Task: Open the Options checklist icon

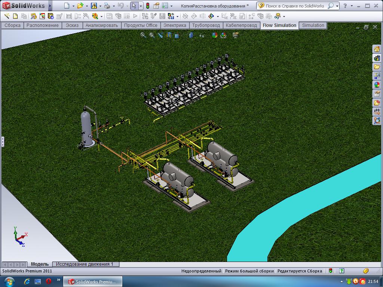Action: pos(165,6)
